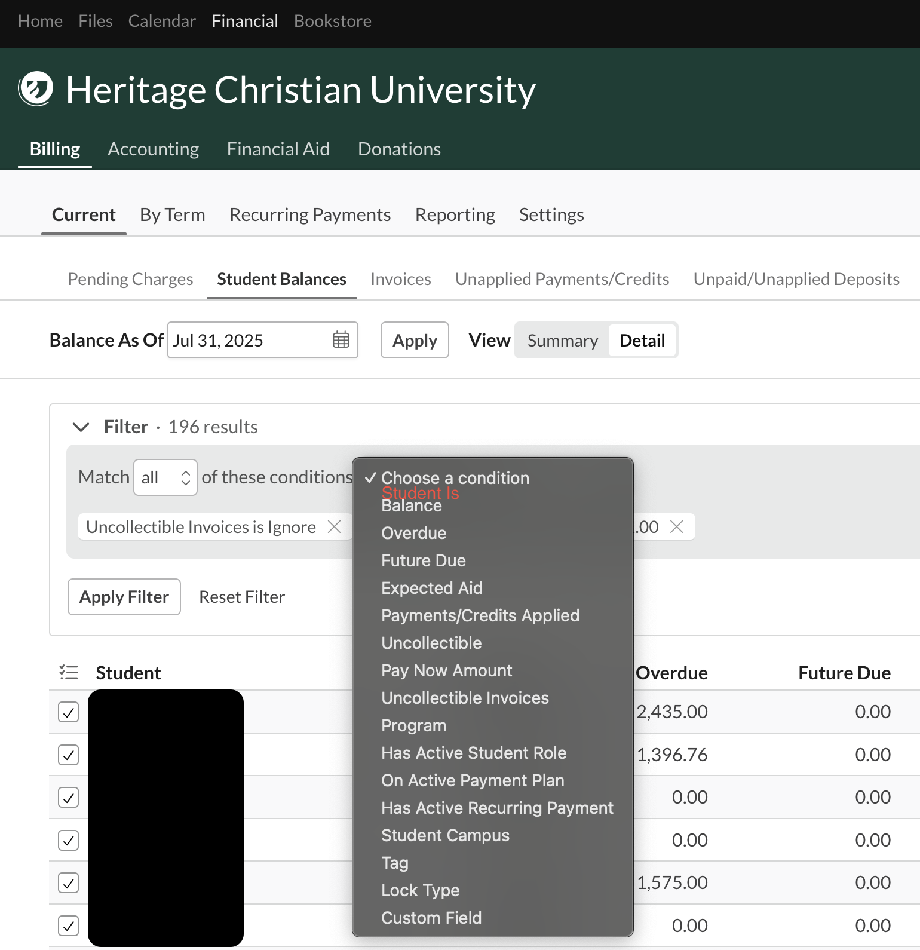Switch view to Detail
920x950 pixels.
tap(642, 341)
